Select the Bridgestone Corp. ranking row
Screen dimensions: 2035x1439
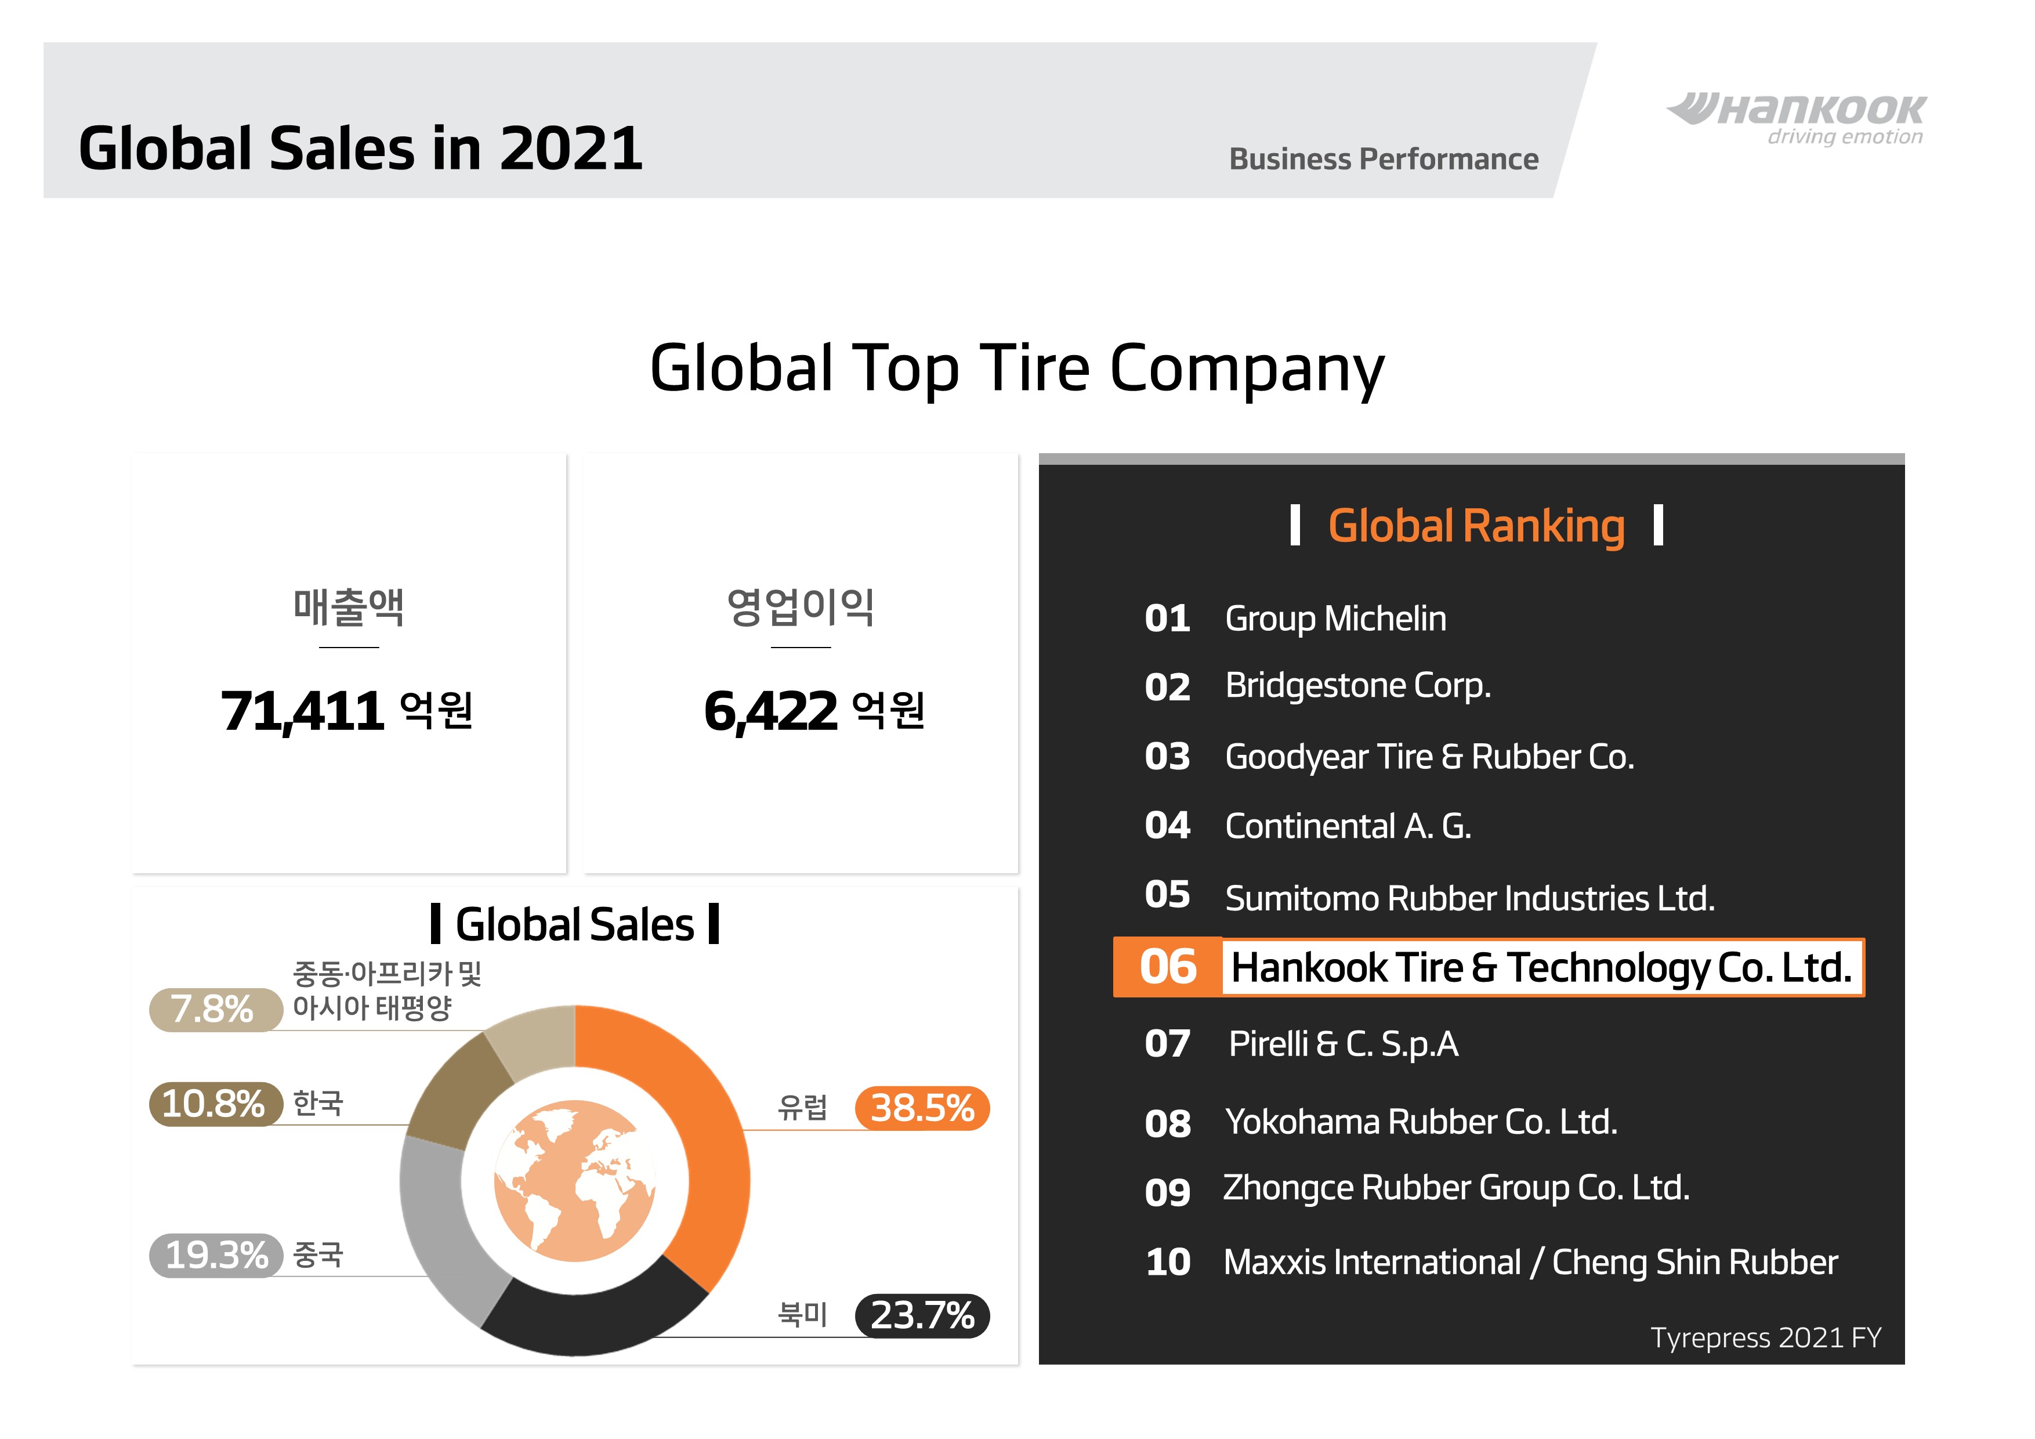tap(1317, 686)
